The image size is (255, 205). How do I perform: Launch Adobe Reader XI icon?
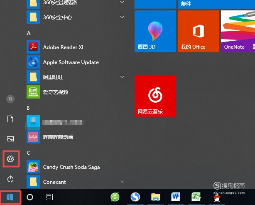point(33,47)
